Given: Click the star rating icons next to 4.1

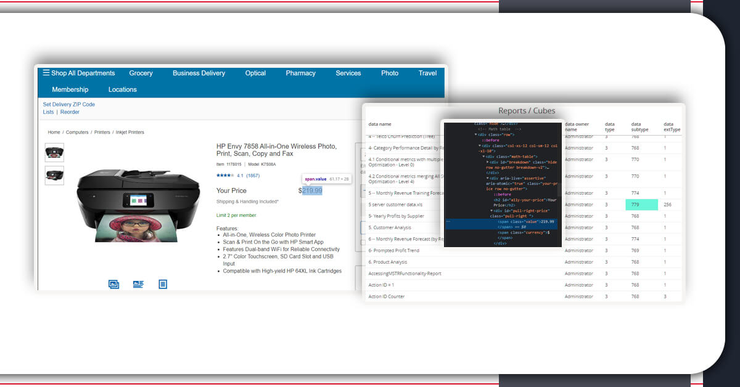Looking at the screenshot, I should click(224, 176).
